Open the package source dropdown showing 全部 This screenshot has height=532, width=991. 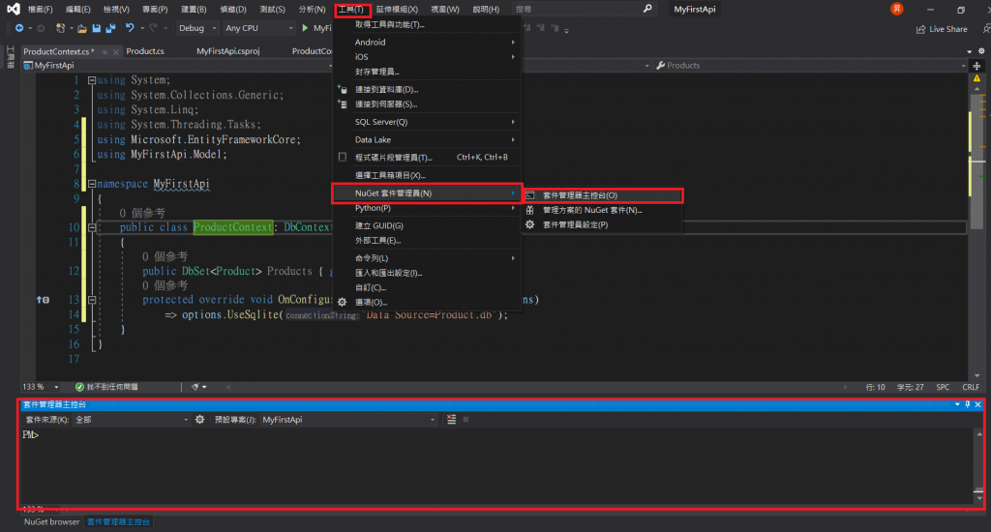click(x=132, y=420)
